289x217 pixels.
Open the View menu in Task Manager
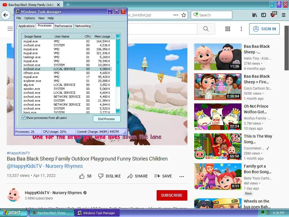[41, 18]
